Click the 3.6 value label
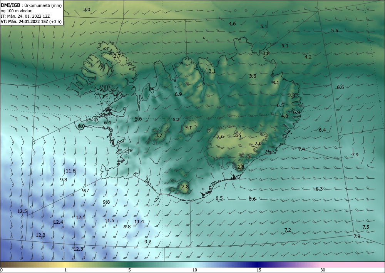 (253, 76)
